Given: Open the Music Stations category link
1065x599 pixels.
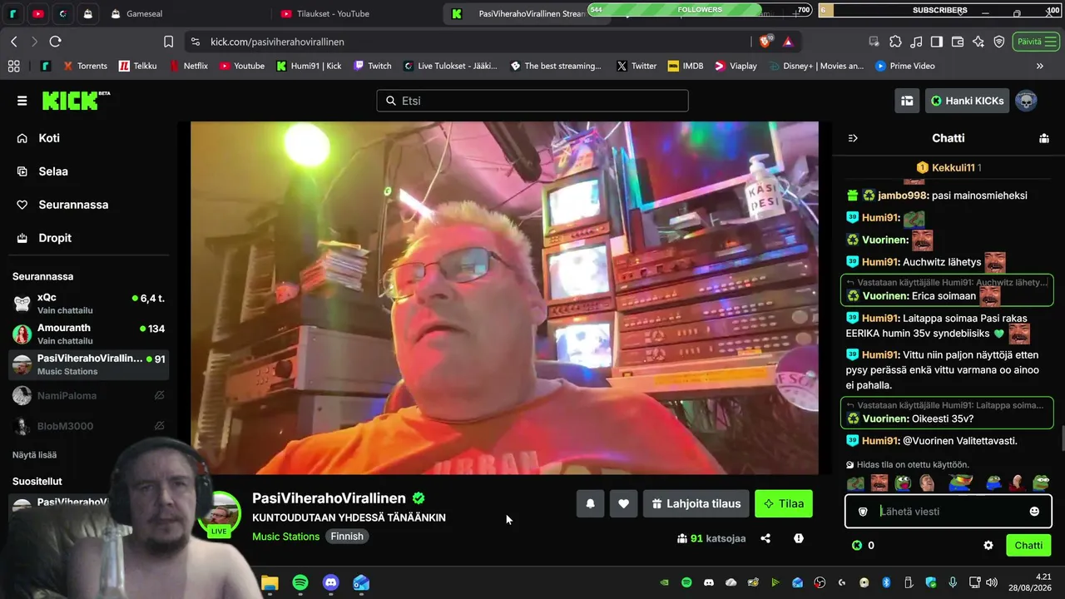Looking at the screenshot, I should coord(285,537).
